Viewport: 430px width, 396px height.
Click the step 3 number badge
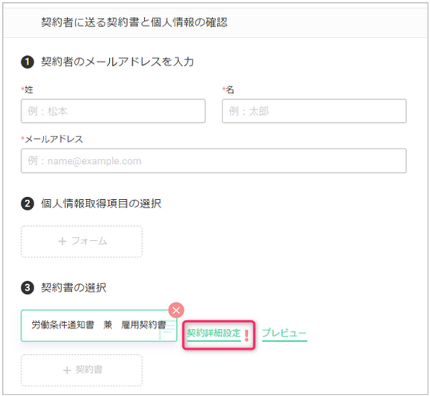[28, 288]
